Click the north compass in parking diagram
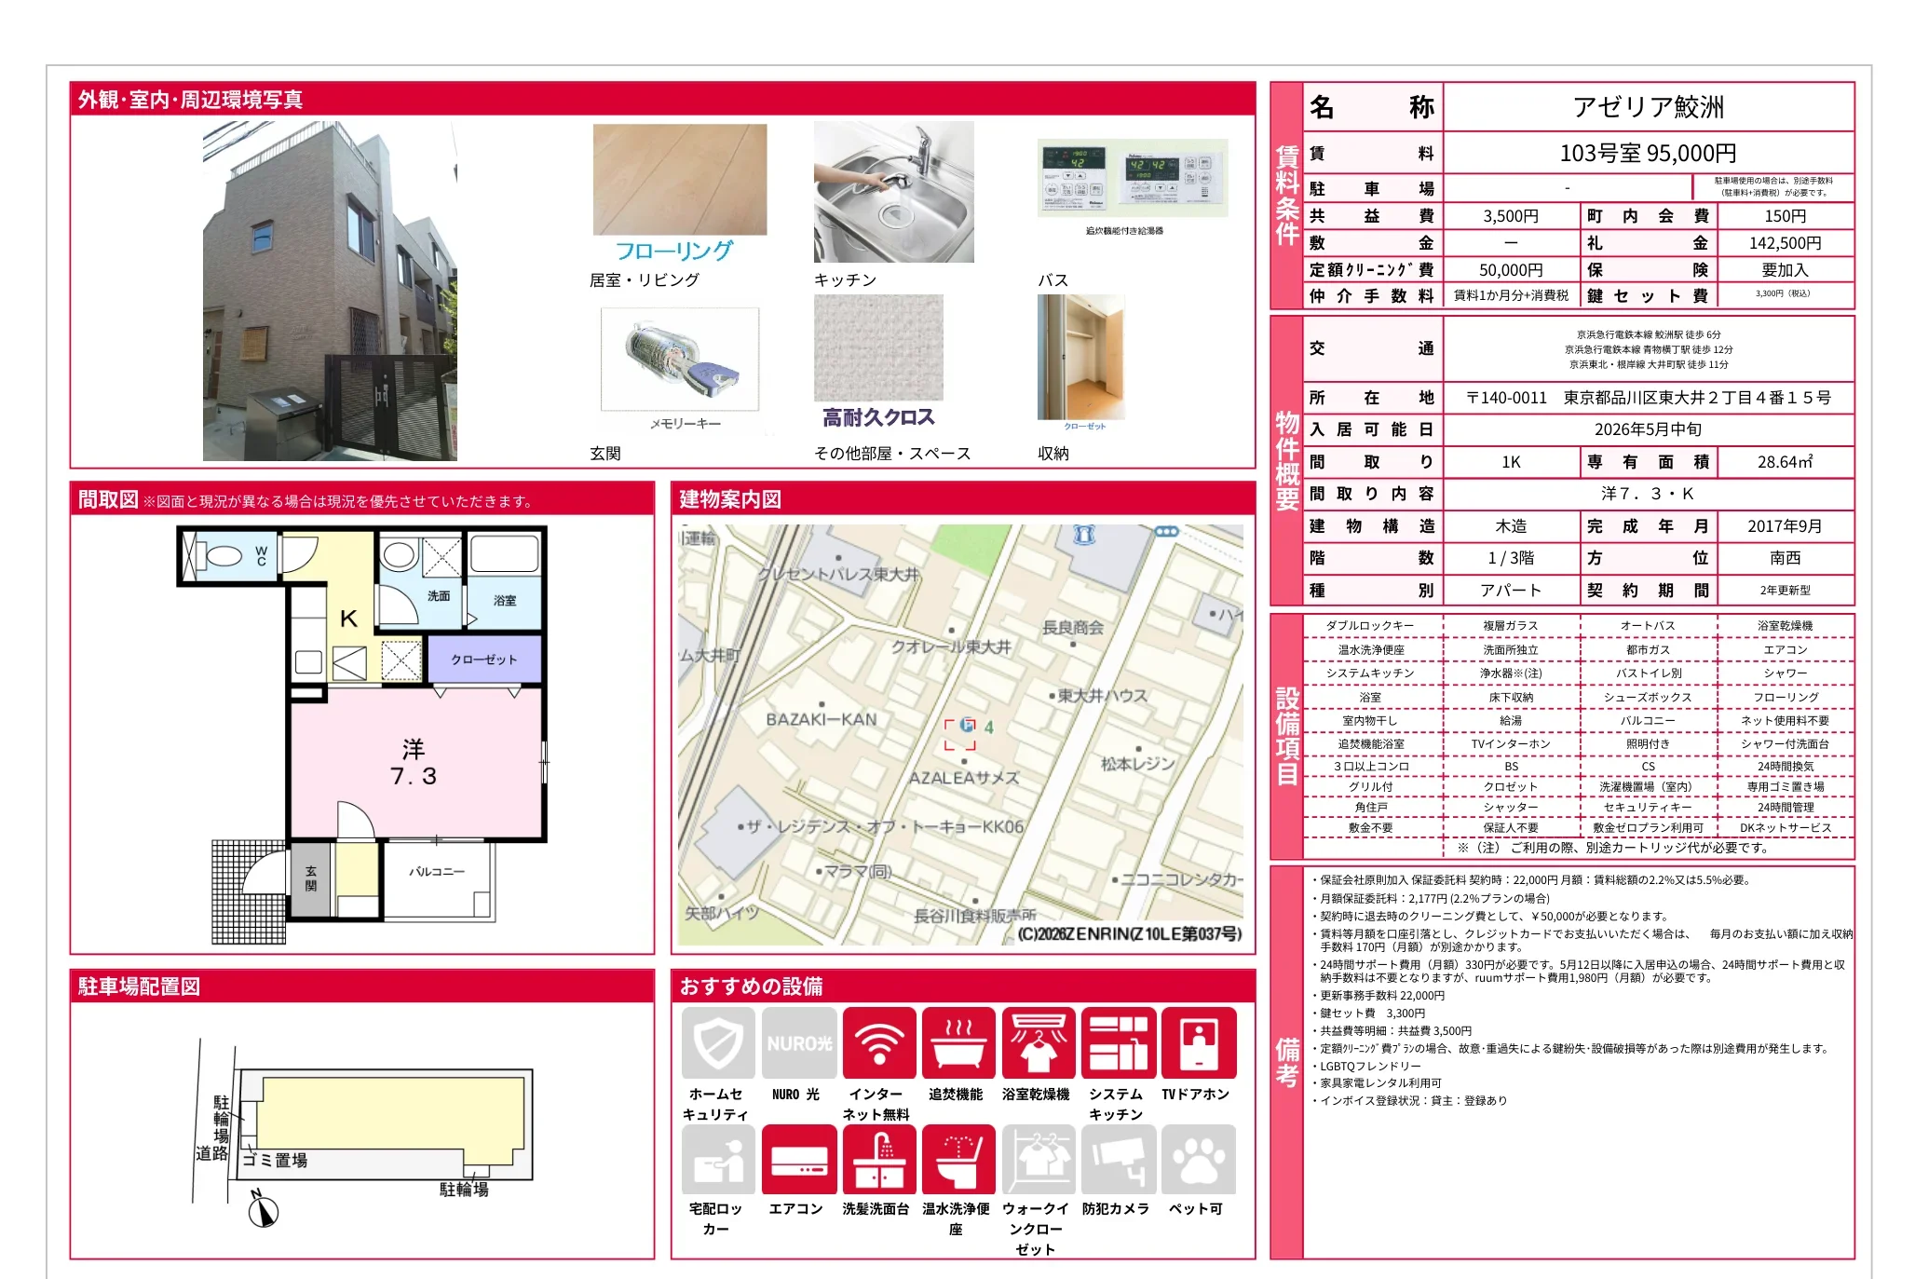Screen dimensions: 1915x1279 click(264, 1211)
